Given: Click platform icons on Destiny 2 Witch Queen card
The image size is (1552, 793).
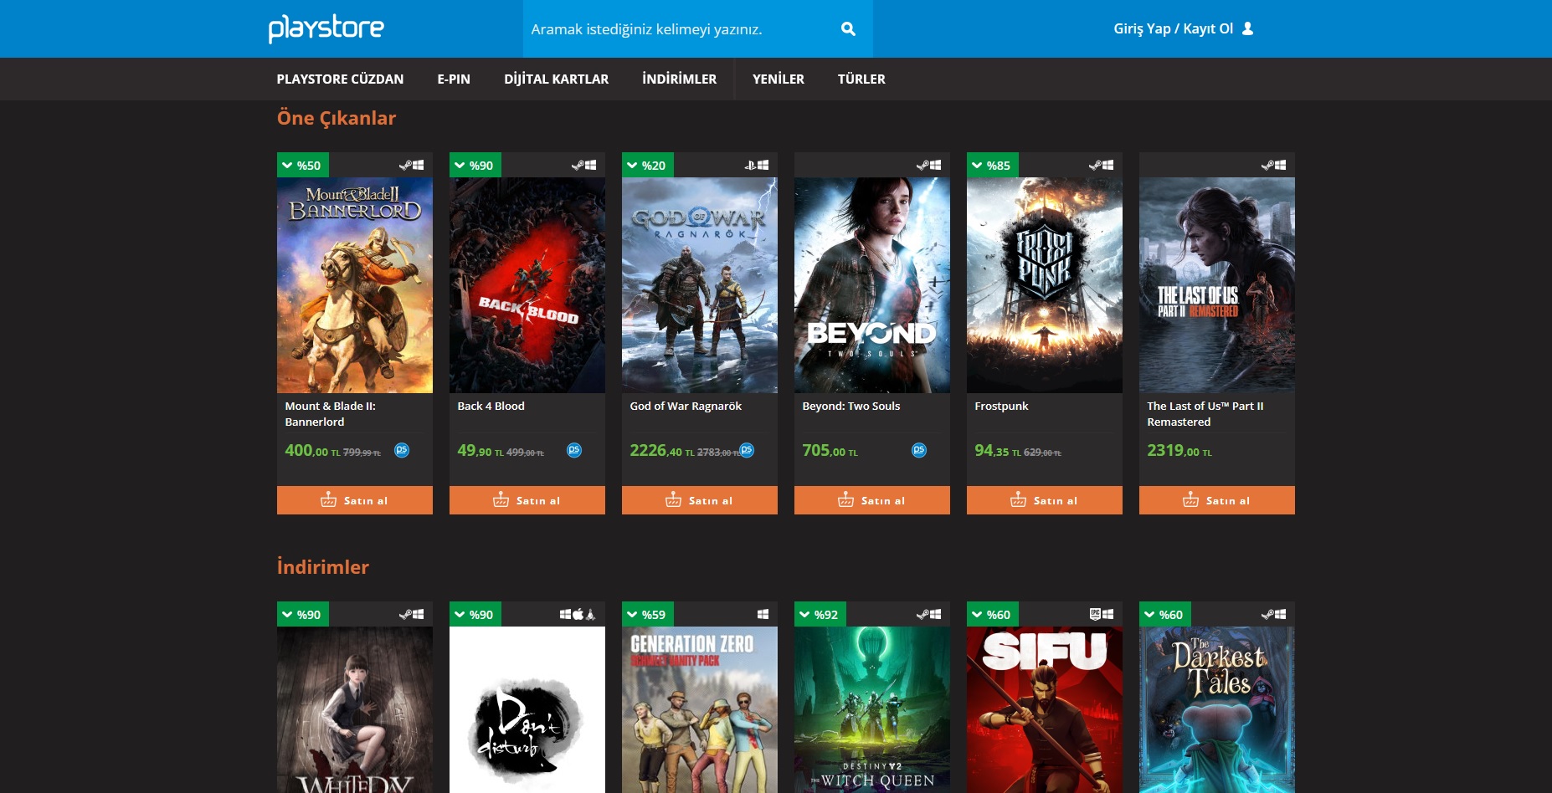Looking at the screenshot, I should [928, 615].
